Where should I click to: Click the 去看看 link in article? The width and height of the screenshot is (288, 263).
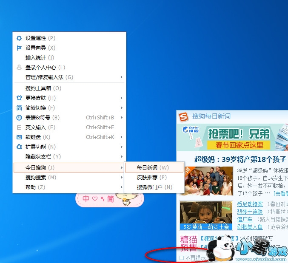click(281, 193)
